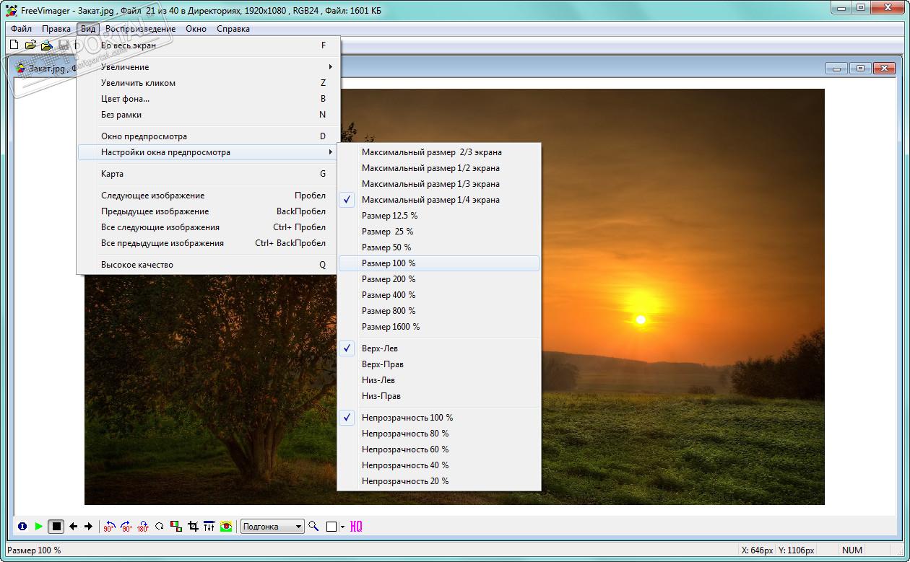Select the Карта menu entry
The image size is (910, 562).
[x=208, y=174]
